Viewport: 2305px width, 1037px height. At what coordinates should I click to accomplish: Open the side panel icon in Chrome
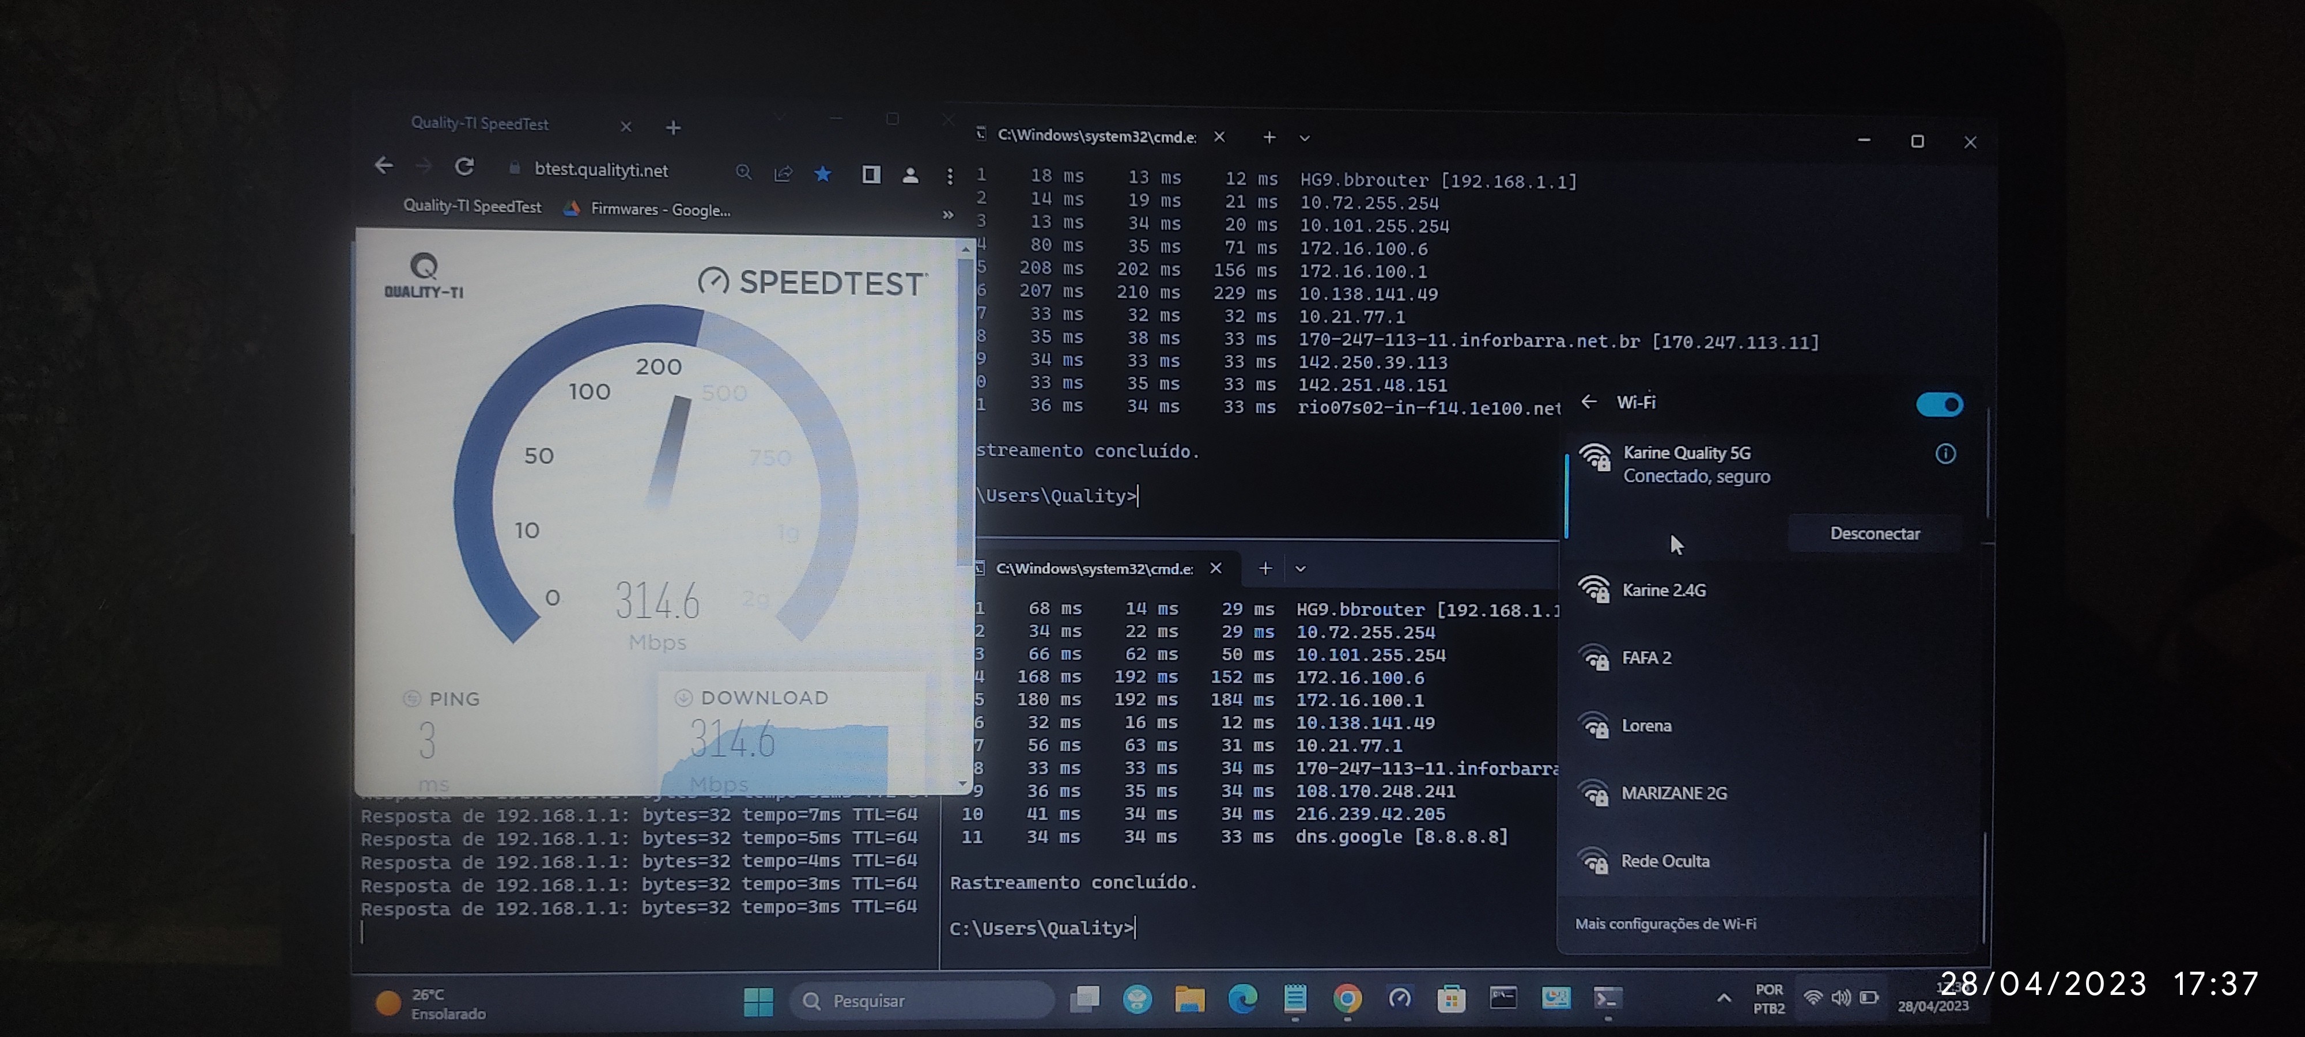click(x=871, y=175)
